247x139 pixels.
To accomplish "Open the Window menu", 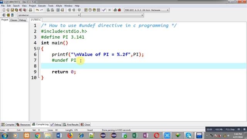I will [x=68, y=6].
